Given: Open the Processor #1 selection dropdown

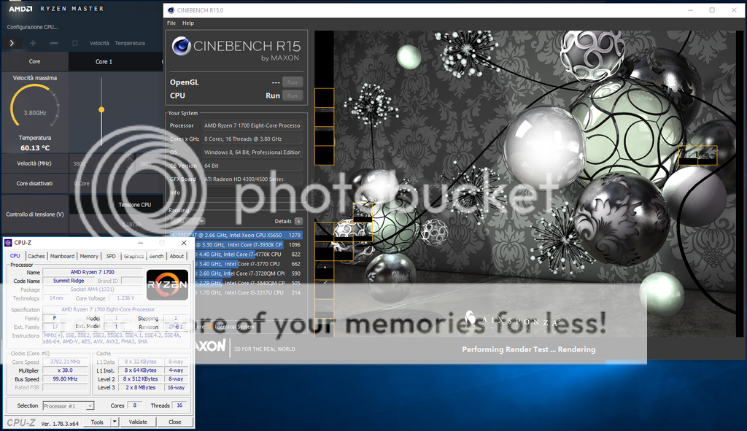Looking at the screenshot, I should [69, 405].
